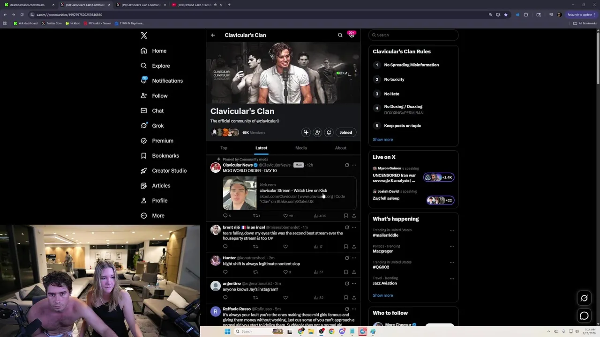
Task: Switch to dashboard.kick.com/stream browser tab
Action: (28, 5)
